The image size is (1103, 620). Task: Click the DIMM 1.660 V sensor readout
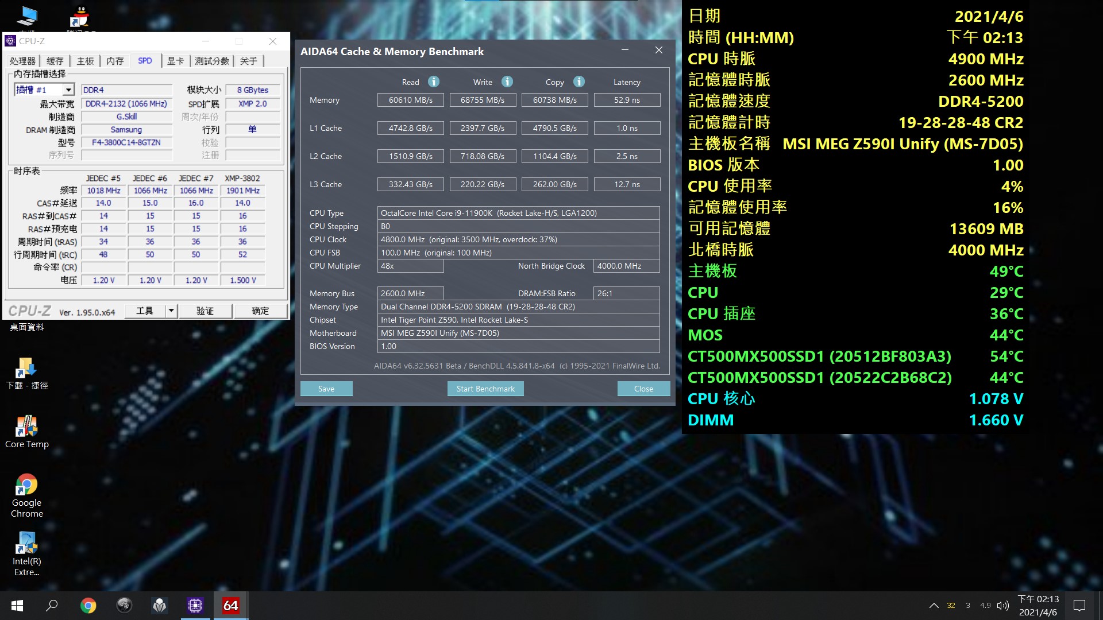[x=855, y=420]
